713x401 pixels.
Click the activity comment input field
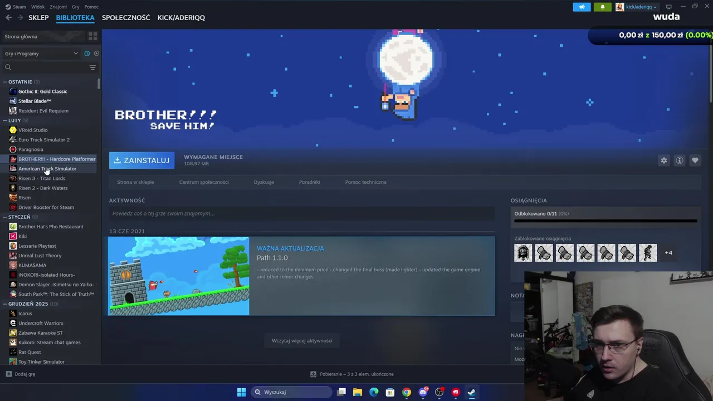(x=301, y=213)
